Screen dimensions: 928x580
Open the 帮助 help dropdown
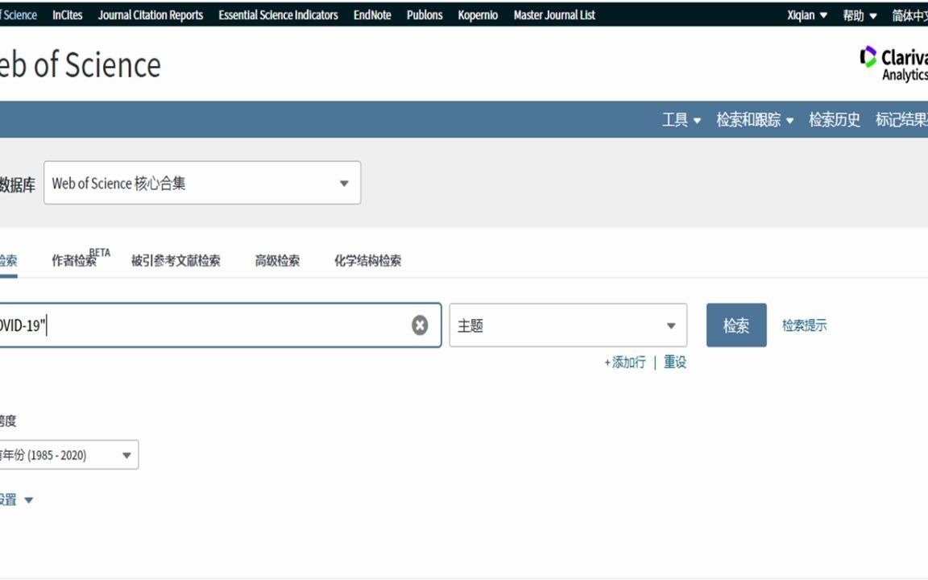pyautogui.click(x=860, y=15)
